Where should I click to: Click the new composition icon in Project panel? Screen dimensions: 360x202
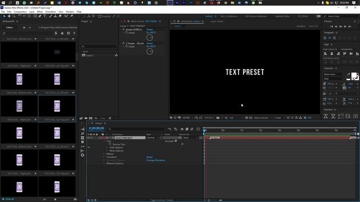91,118
